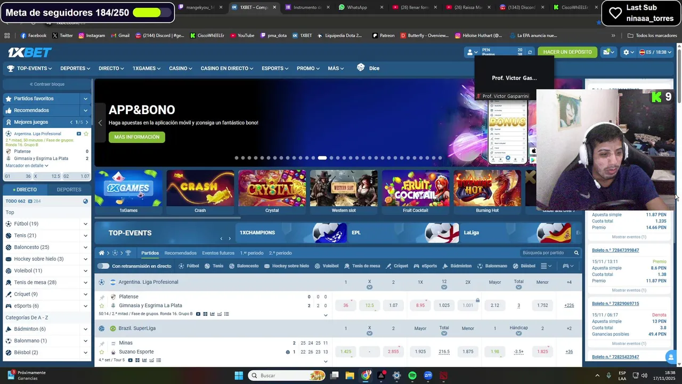The width and height of the screenshot is (682, 384).
Task: Click the trophy icon beside TOP-EVENTS menu
Action: tap(11, 68)
